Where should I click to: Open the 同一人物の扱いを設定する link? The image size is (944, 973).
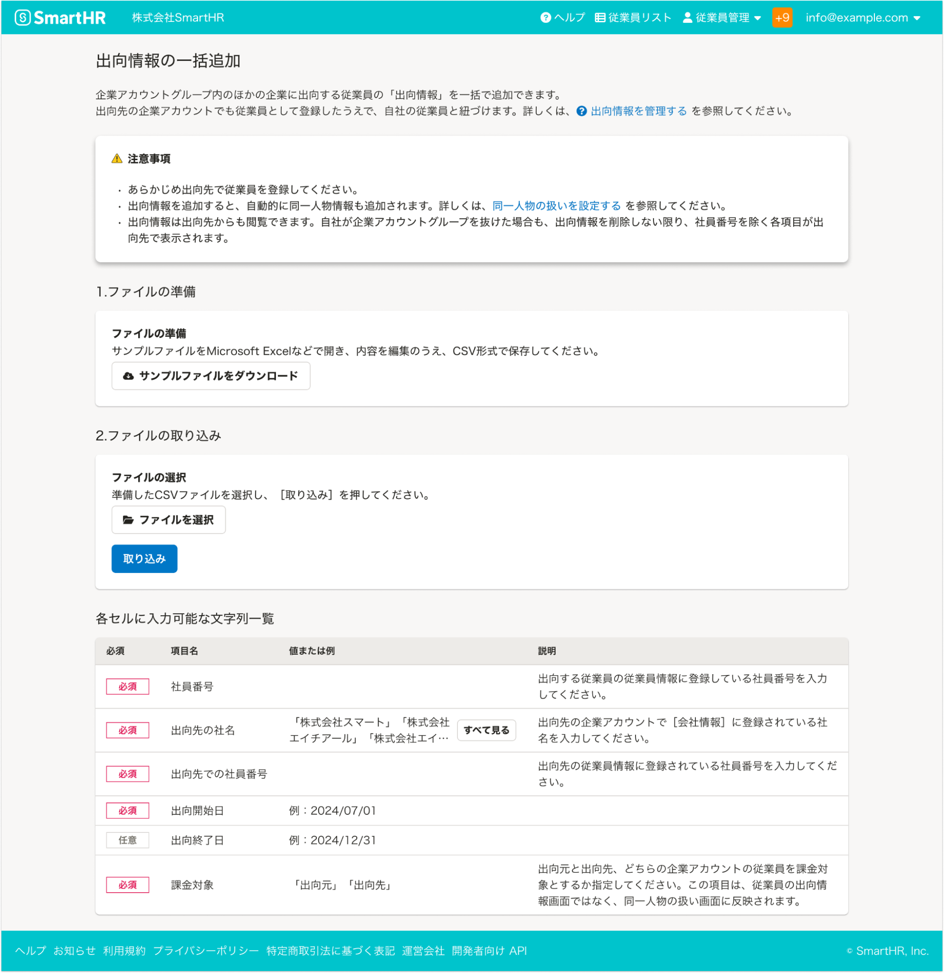(555, 205)
